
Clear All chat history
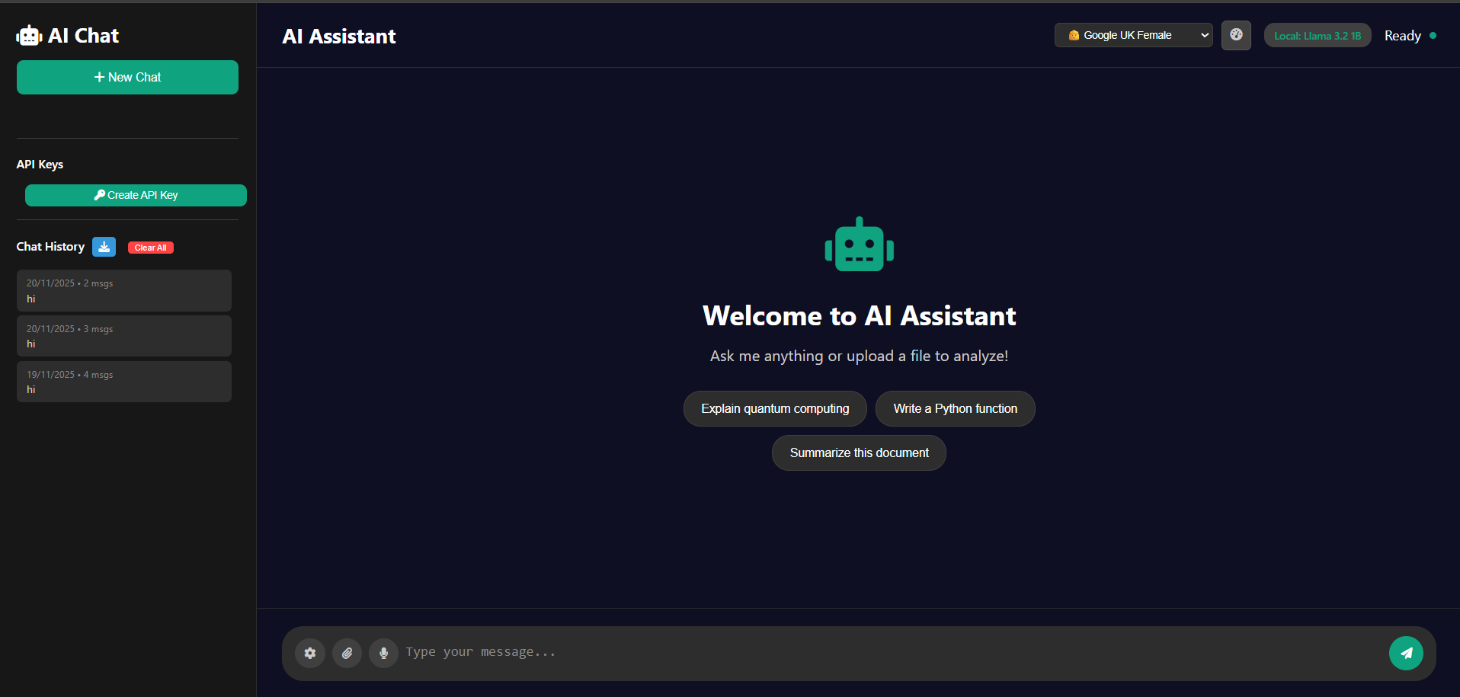150,247
